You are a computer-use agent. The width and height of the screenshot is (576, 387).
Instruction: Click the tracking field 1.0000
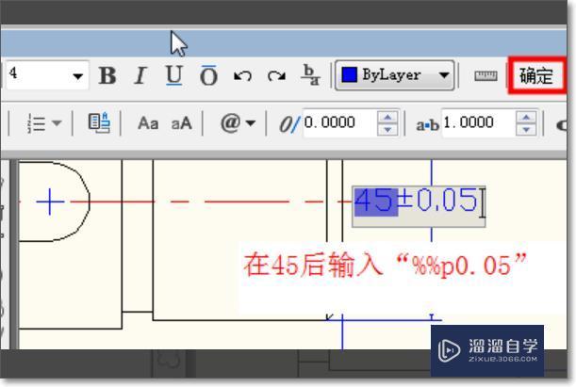click(x=478, y=123)
